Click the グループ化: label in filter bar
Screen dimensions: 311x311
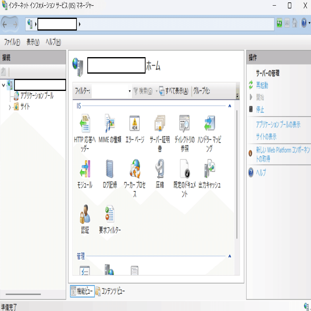click(x=202, y=91)
